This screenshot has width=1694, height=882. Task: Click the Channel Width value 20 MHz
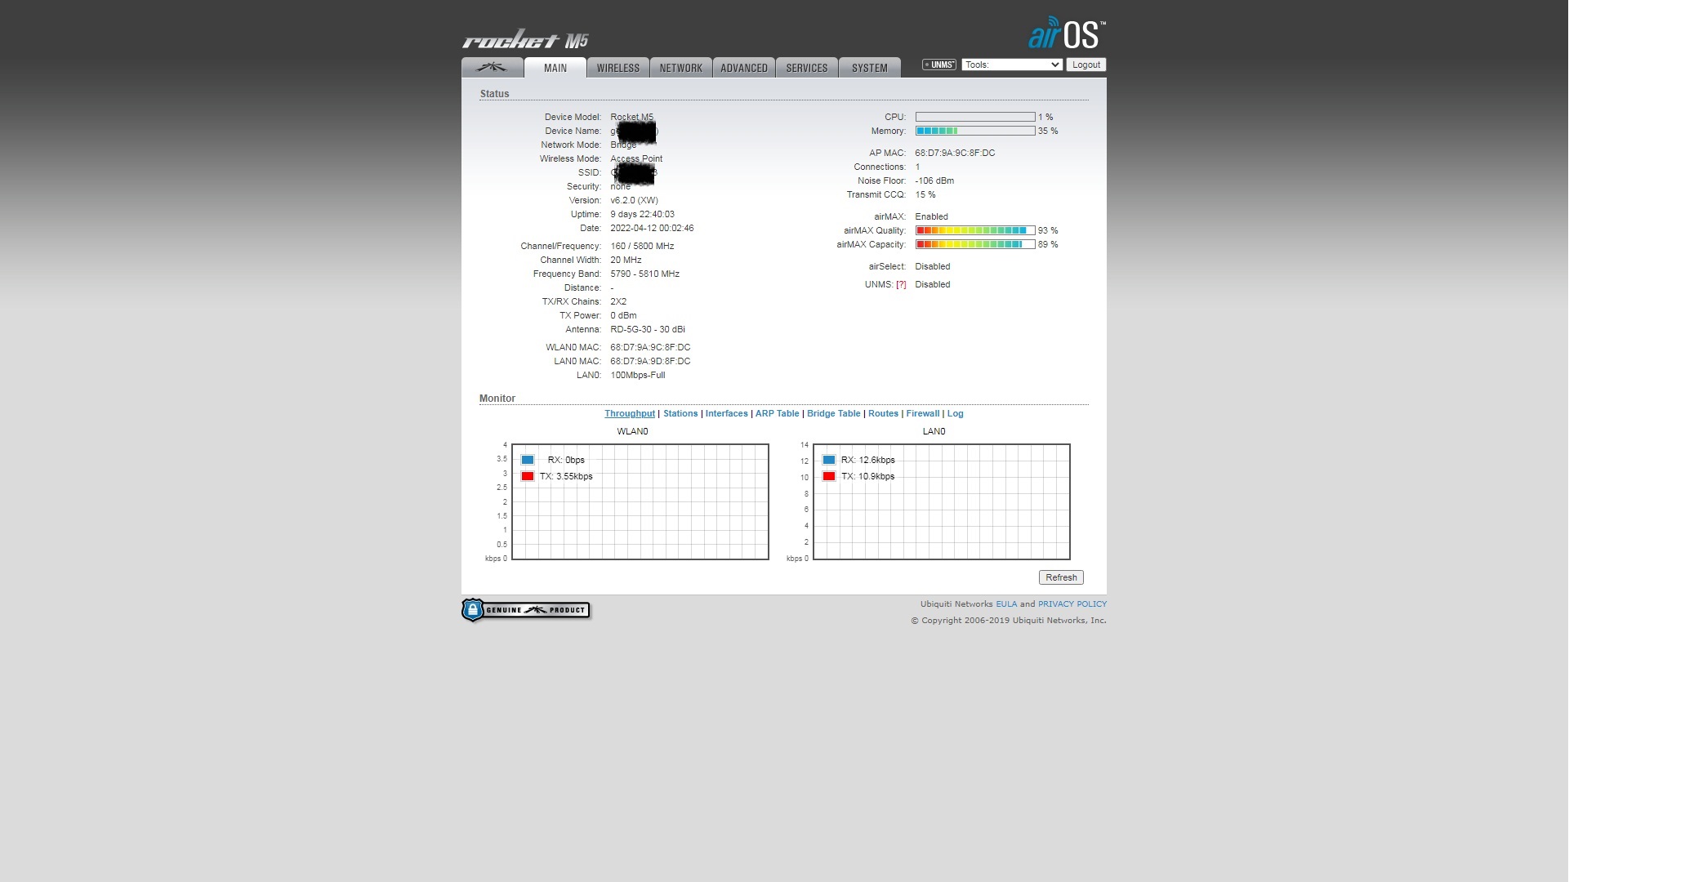(x=626, y=260)
